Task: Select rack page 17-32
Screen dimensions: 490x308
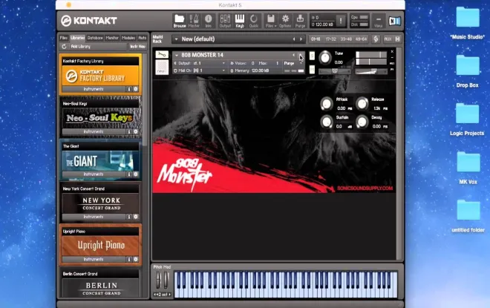Action: pyautogui.click(x=330, y=39)
